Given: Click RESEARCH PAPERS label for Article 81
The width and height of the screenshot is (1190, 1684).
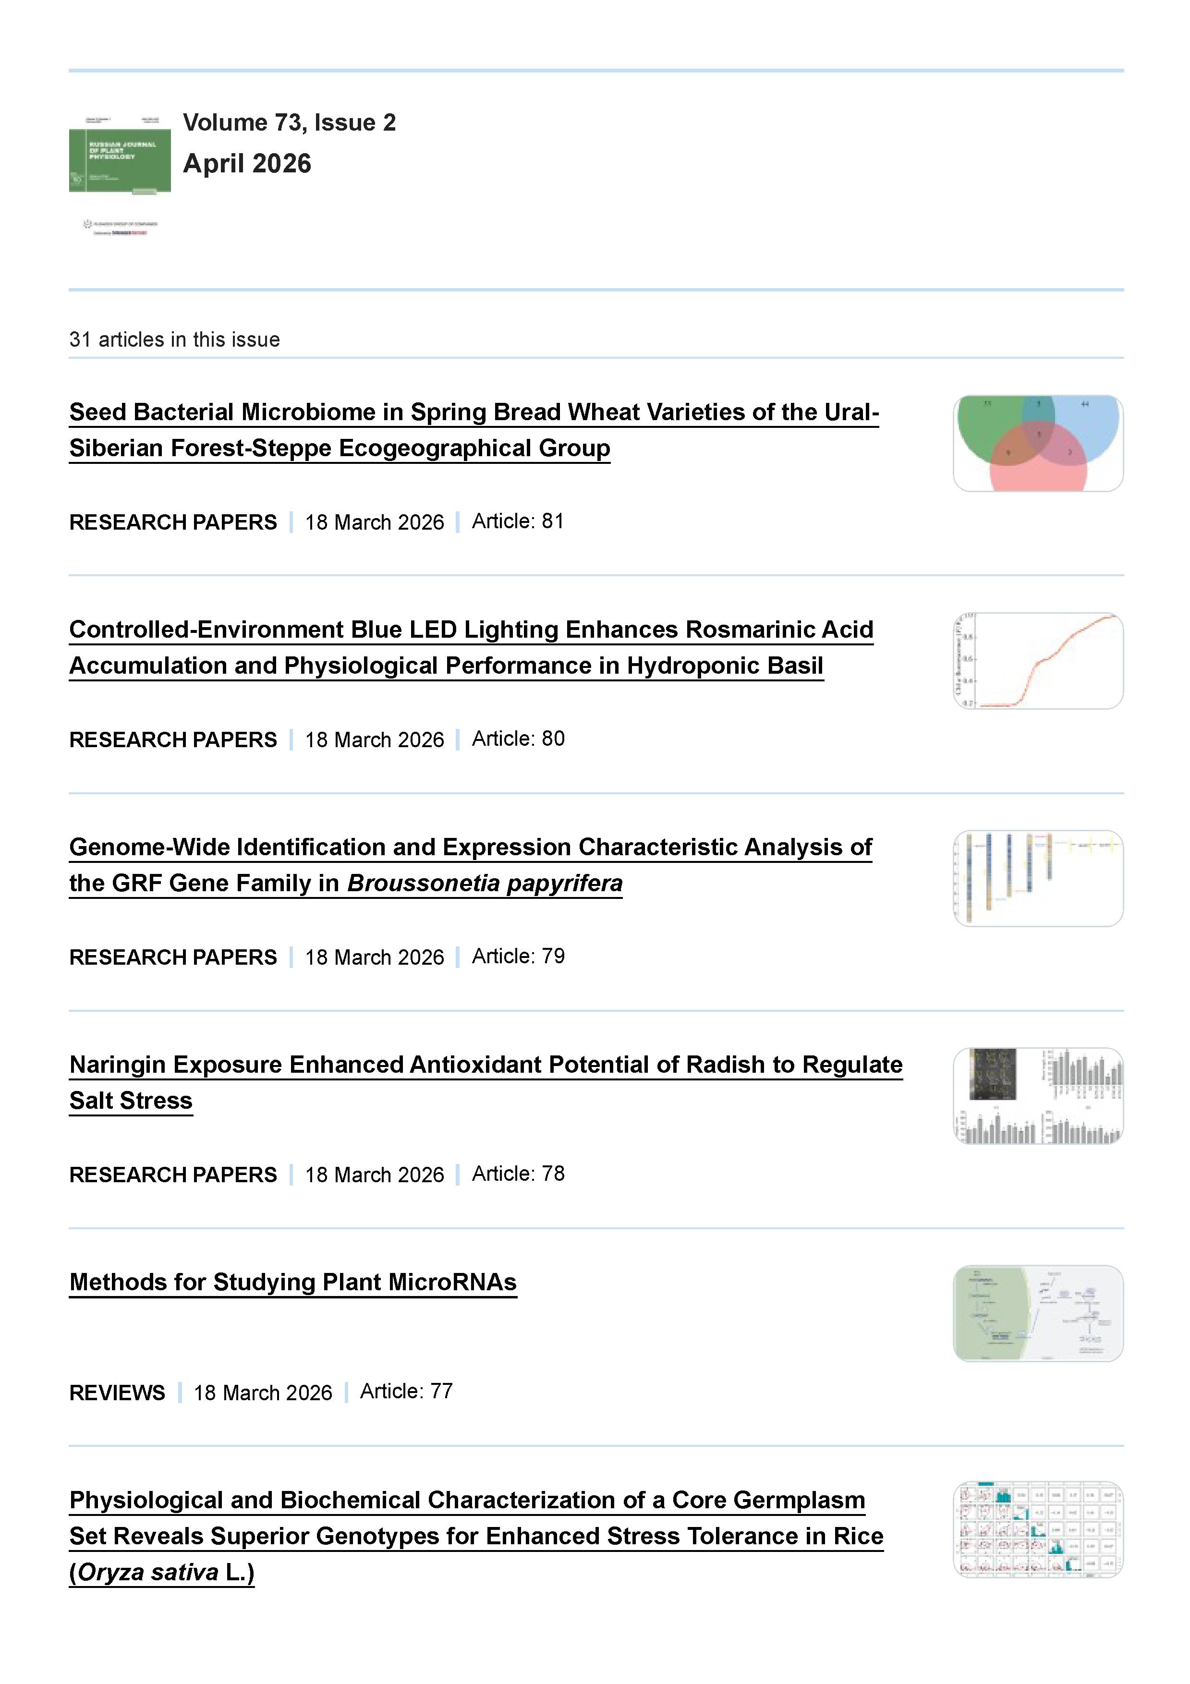Looking at the screenshot, I should point(173,522).
